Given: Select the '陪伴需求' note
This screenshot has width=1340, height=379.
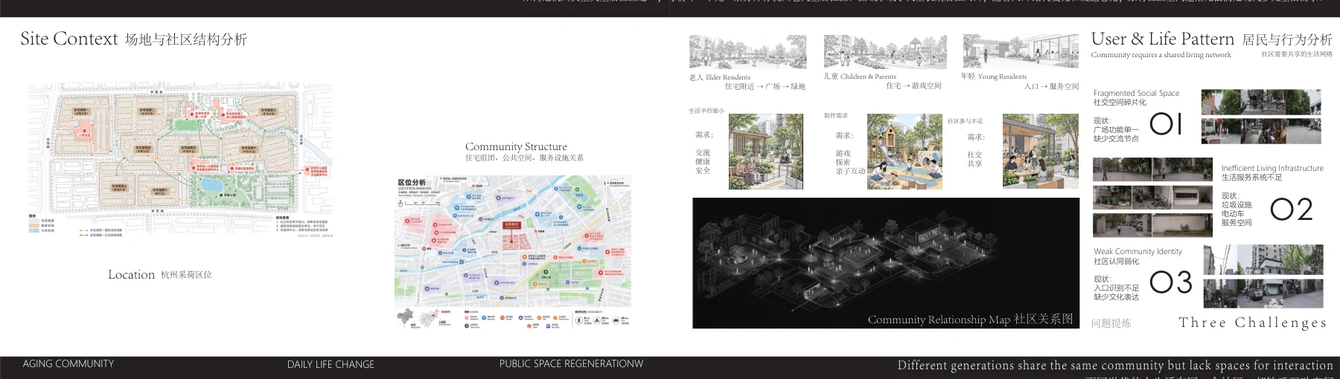Looking at the screenshot, I should pyautogui.click(x=836, y=116).
